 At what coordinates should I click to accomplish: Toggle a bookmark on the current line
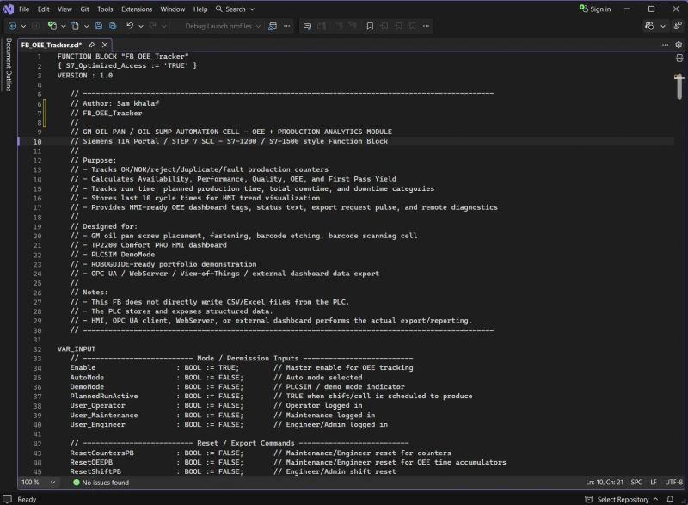point(370,26)
